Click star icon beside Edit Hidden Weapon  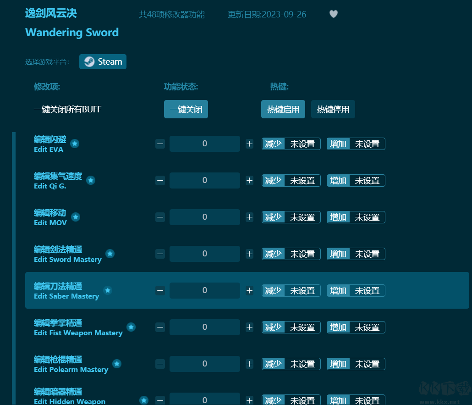point(144,400)
